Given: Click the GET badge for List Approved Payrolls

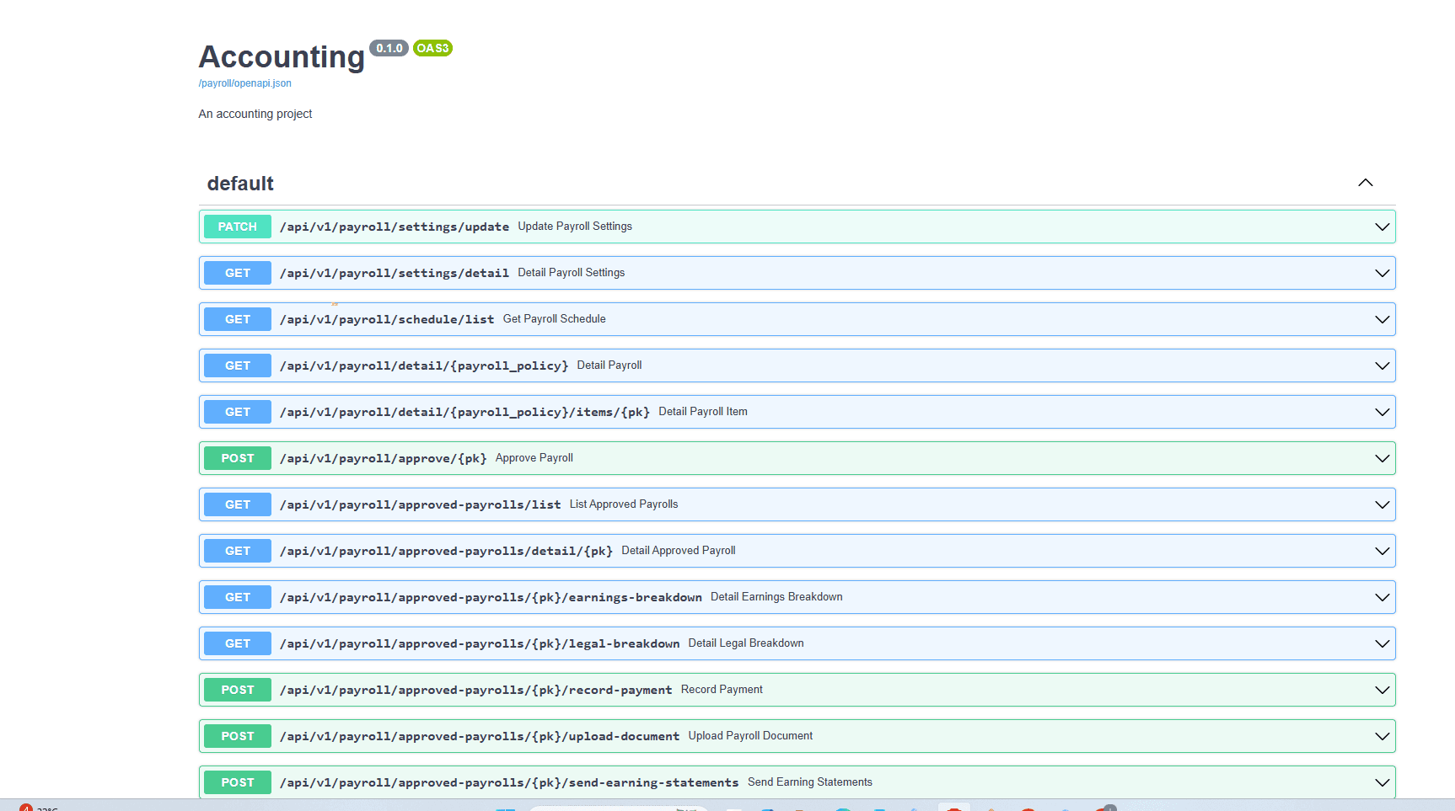Looking at the screenshot, I should 237,504.
